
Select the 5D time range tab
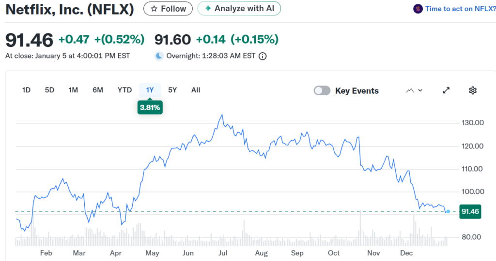[x=49, y=90]
